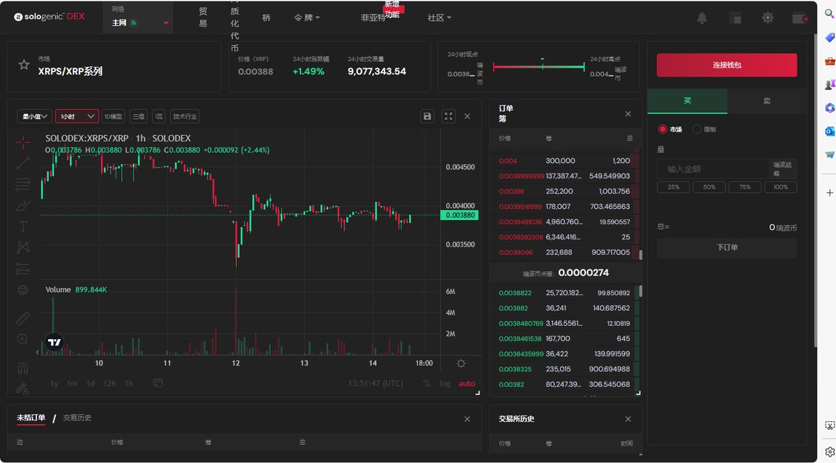The height and width of the screenshot is (463, 836).
Task: Switch to the 卖 tab
Action: coord(766,100)
